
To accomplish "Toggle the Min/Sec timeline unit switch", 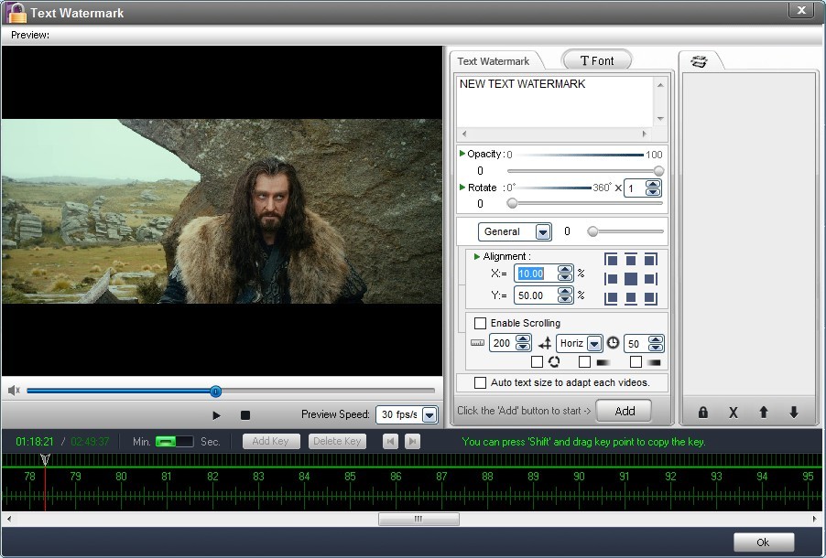I will [174, 441].
